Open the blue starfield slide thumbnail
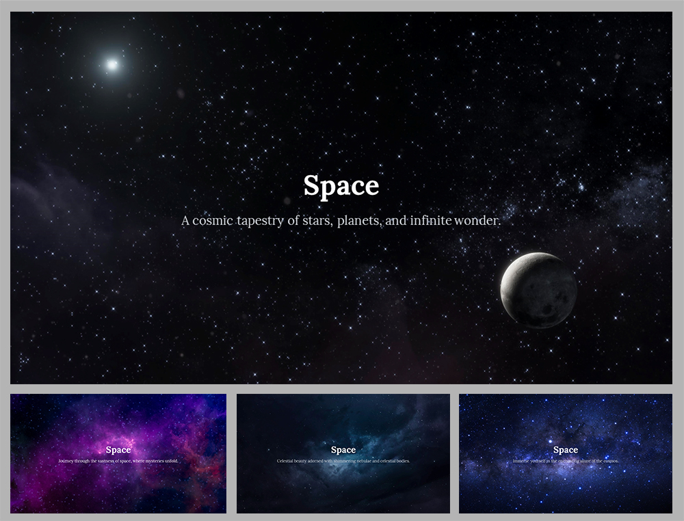 click(566, 454)
